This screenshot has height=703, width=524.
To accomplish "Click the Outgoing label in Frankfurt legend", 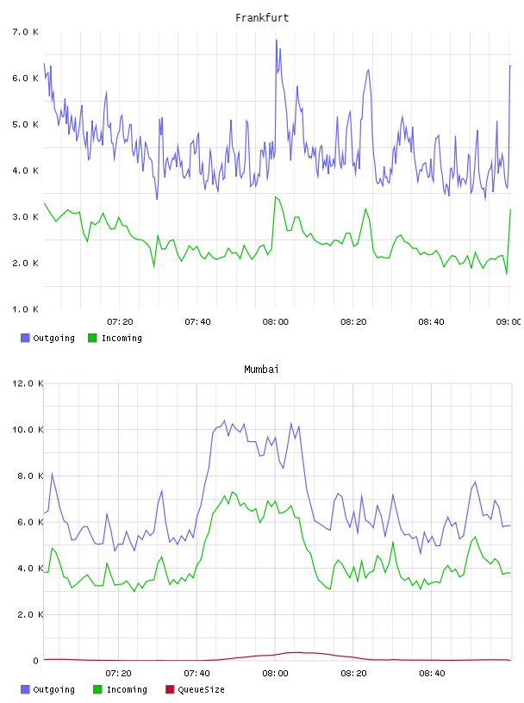I will click(x=53, y=338).
